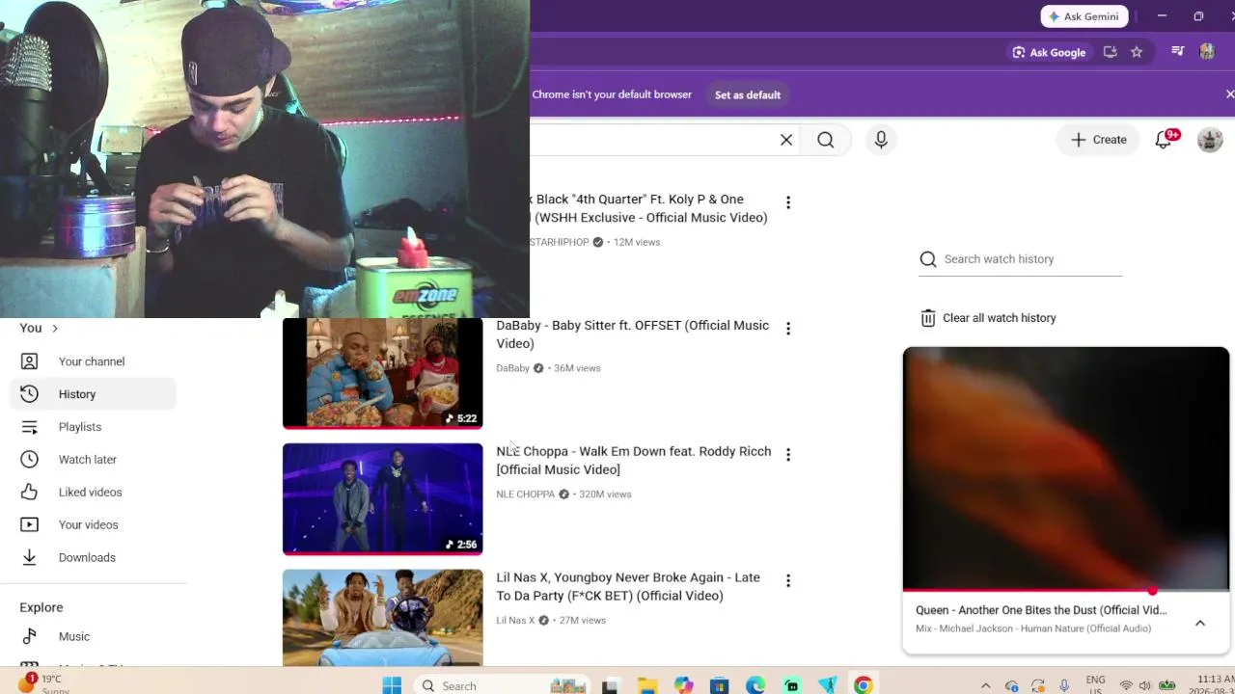
Task: Open Microsoft Store from the taskbar
Action: tap(719, 685)
